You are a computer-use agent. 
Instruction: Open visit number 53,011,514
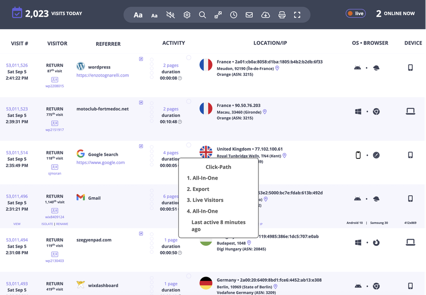pos(17,153)
